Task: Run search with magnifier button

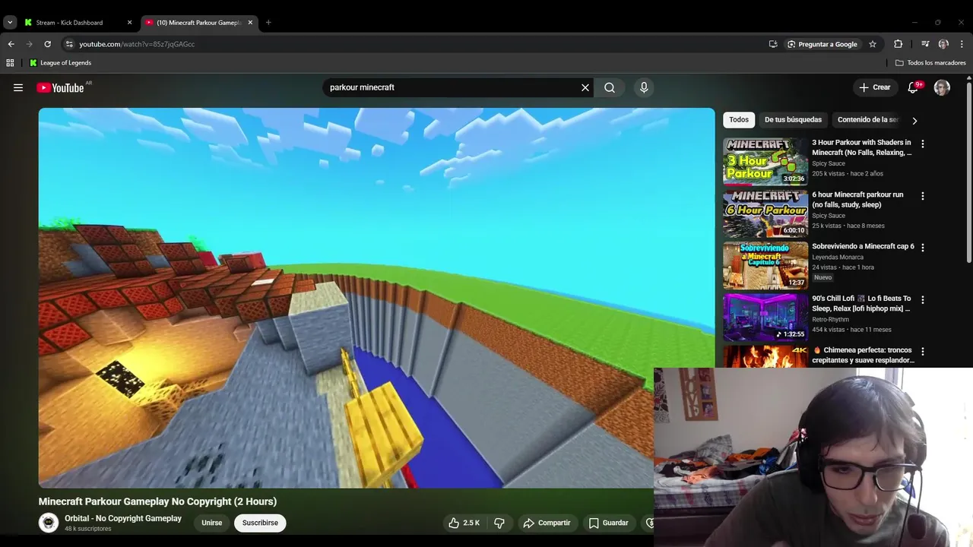Action: (610, 87)
